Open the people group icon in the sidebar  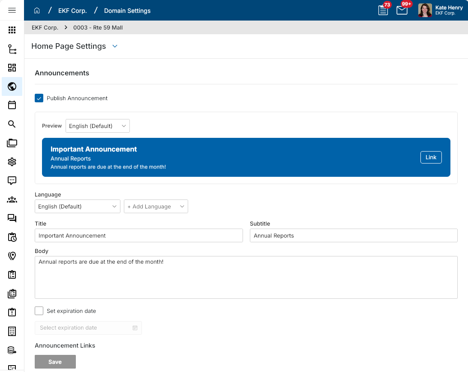tap(12, 199)
